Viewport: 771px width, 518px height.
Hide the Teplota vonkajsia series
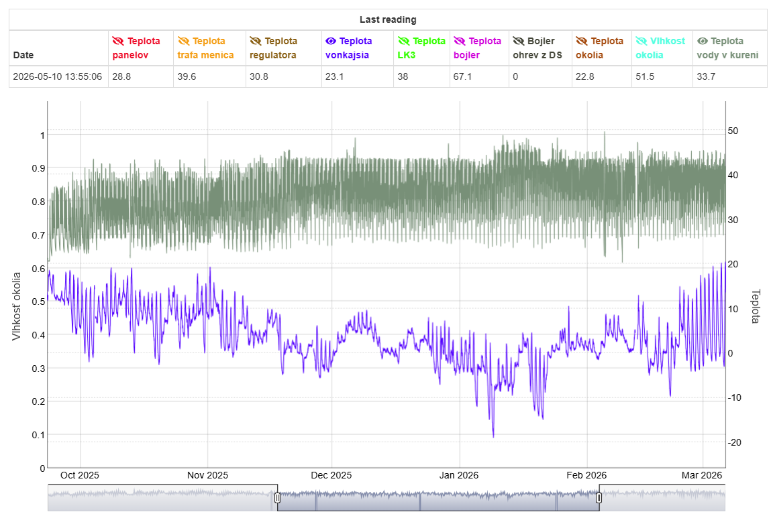point(331,42)
